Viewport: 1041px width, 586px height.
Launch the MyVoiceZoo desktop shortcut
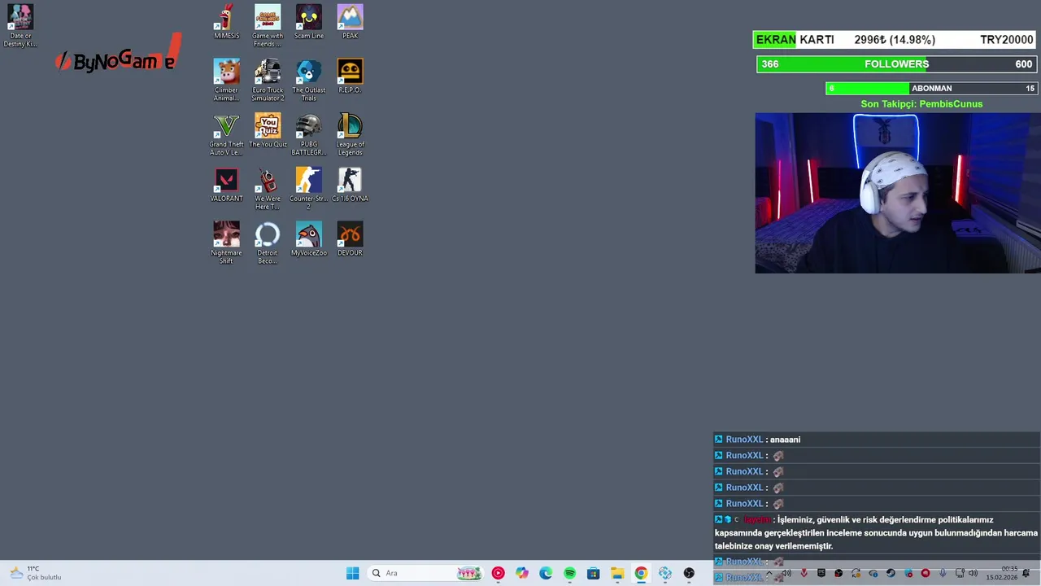coord(308,238)
